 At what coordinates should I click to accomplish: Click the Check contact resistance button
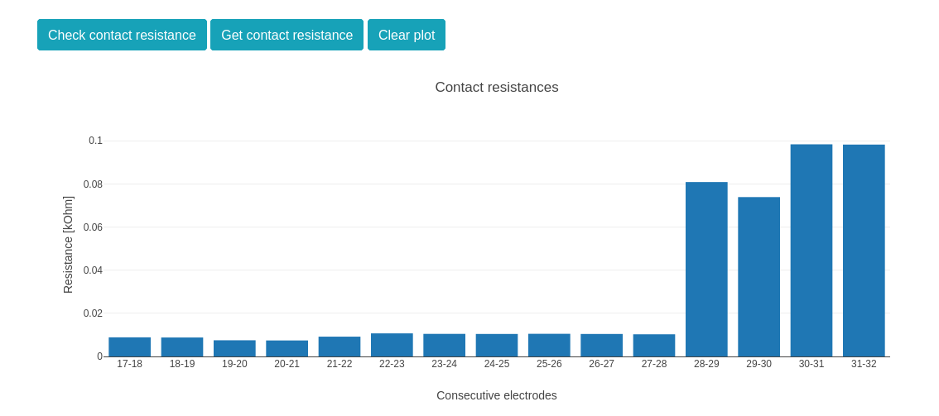[122, 35]
